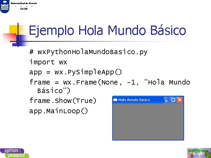The image size is (211, 158).
Task: Click the wxPython logo
Action: tap(199, 153)
